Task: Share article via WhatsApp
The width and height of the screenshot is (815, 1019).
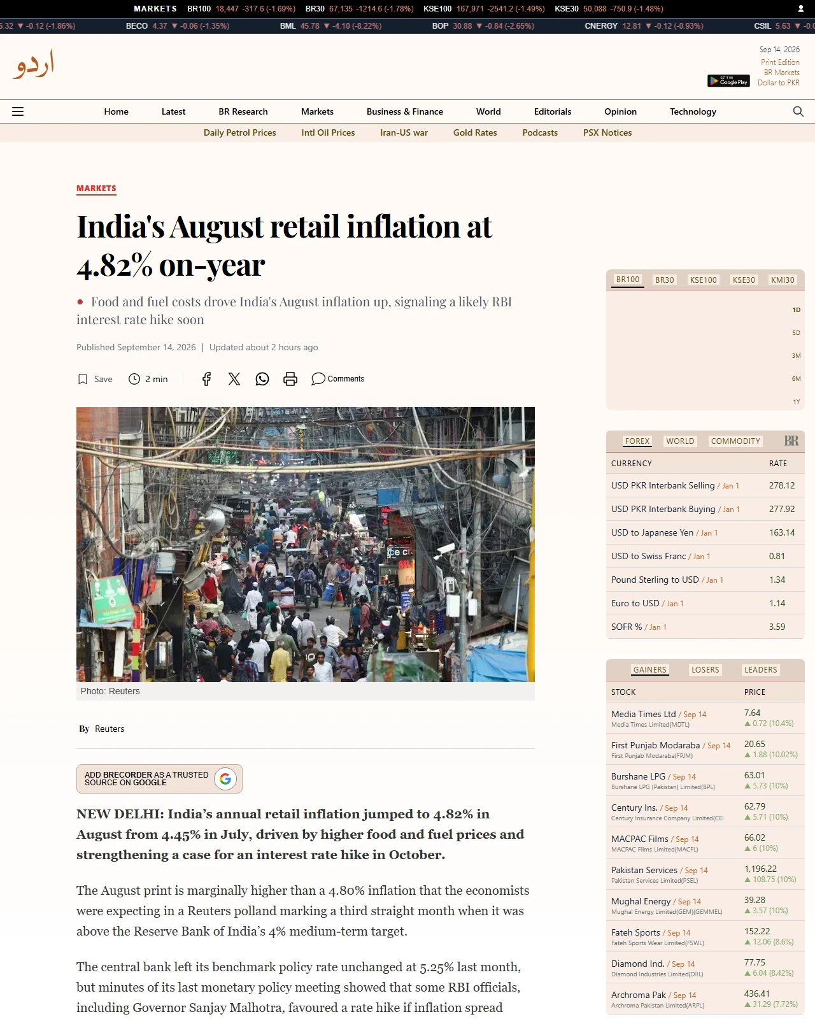Action: (x=262, y=379)
